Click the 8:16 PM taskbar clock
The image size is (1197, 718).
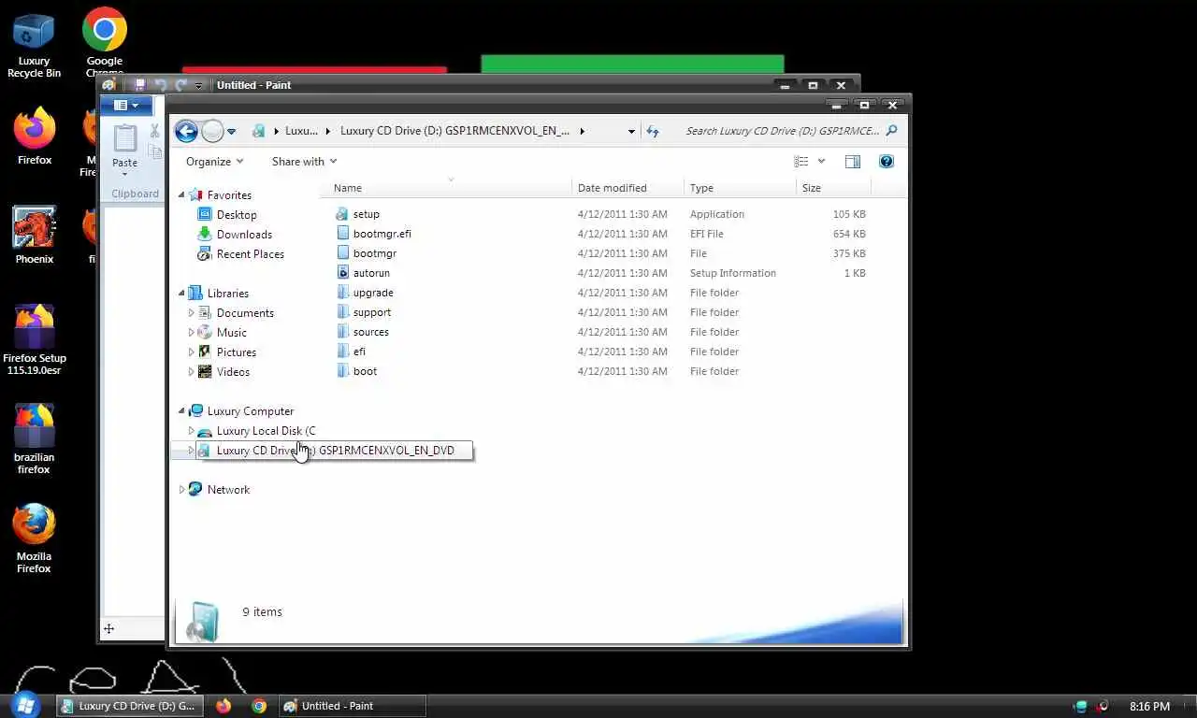click(1149, 707)
